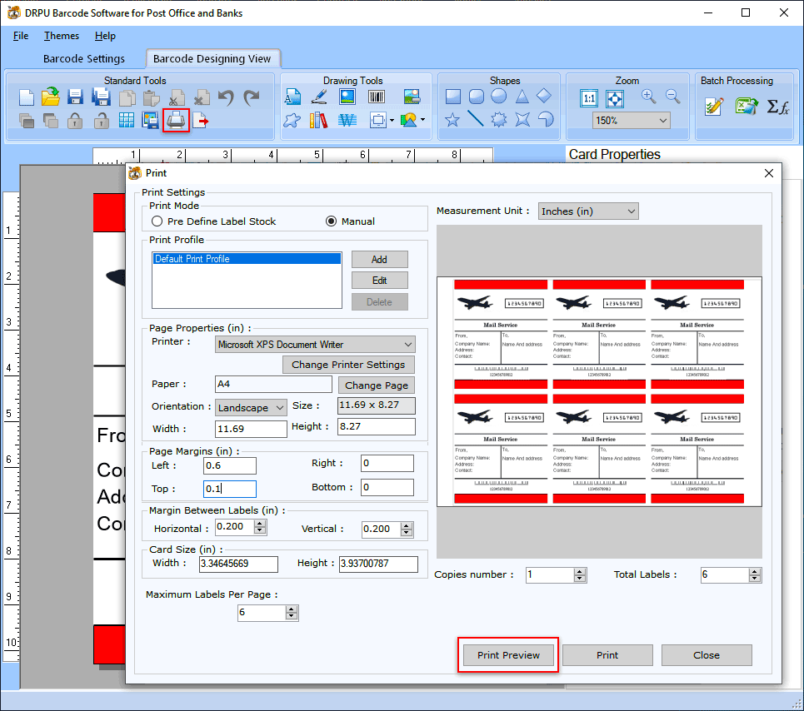Open the Measurement Unit dropdown
This screenshot has width=804, height=711.
(587, 211)
